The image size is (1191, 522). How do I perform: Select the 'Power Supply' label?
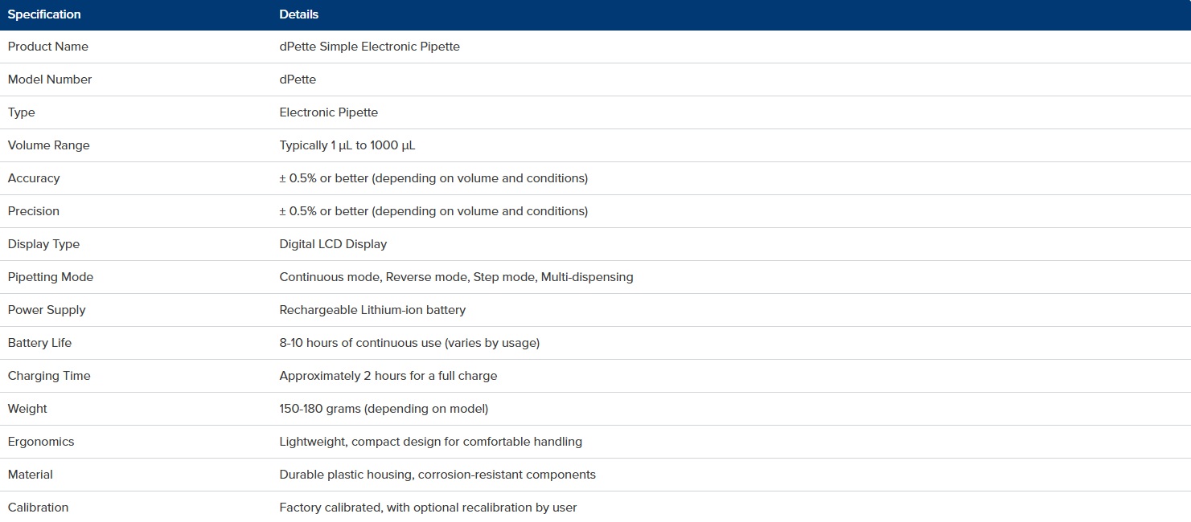[x=47, y=310]
